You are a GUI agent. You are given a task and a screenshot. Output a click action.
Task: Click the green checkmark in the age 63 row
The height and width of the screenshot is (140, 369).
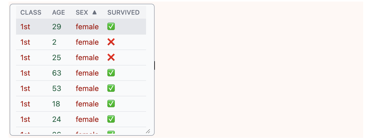(111, 73)
